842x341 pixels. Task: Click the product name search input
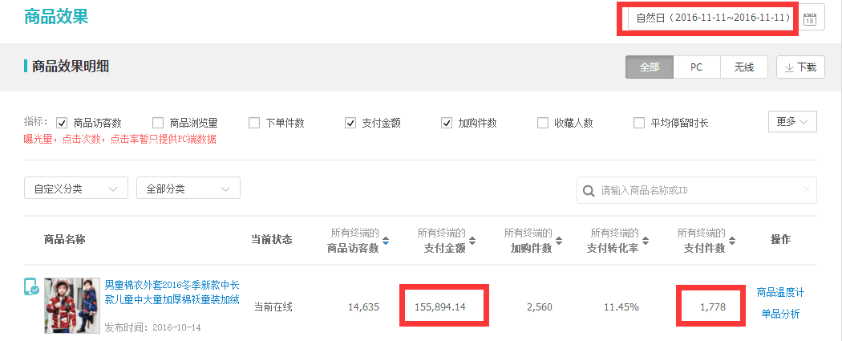697,190
